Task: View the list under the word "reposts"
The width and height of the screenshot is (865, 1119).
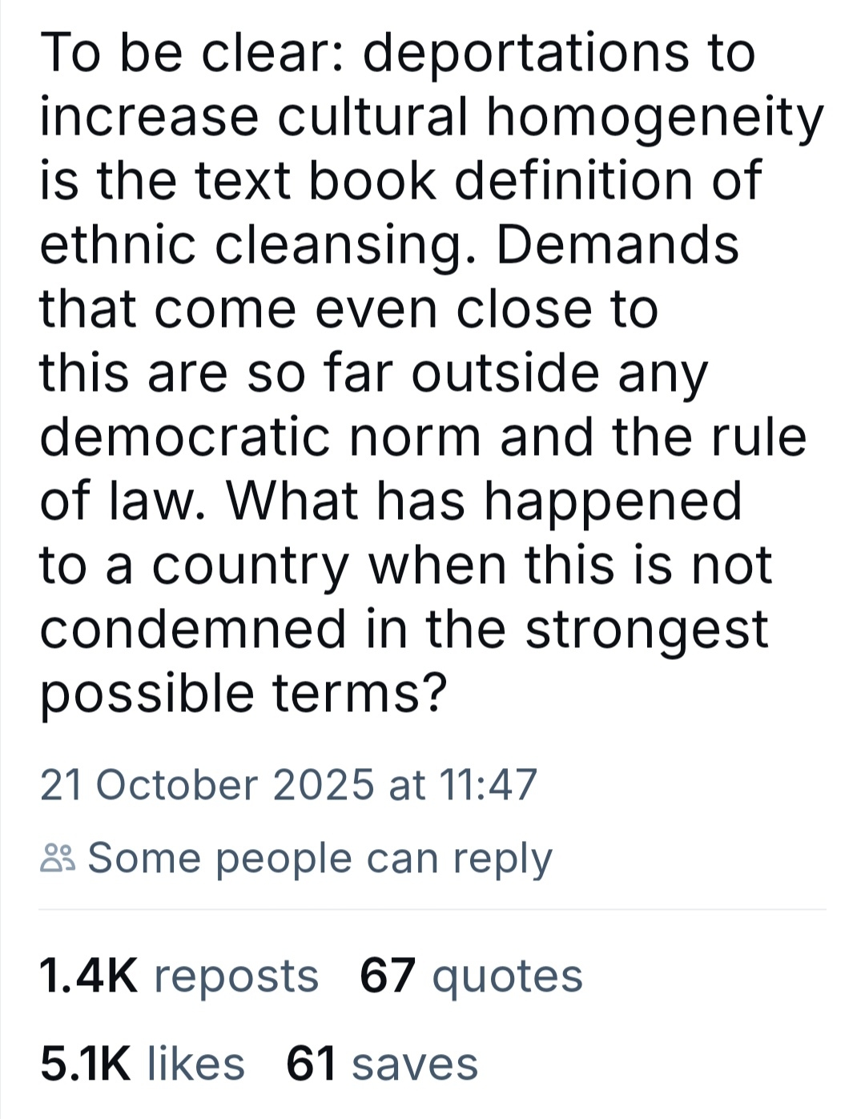Action: coord(235,976)
